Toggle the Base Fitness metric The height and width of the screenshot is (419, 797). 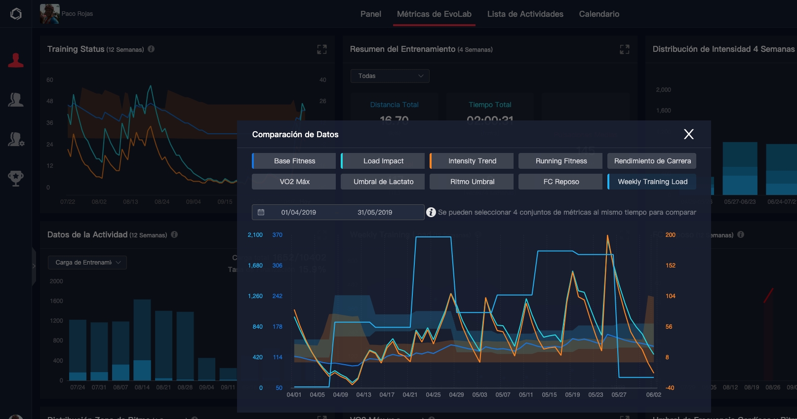pyautogui.click(x=294, y=161)
